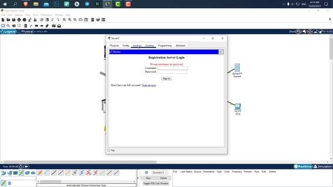Open Telegram from taskbar
The height and width of the screenshot is (187, 333).
click(x=87, y=4)
